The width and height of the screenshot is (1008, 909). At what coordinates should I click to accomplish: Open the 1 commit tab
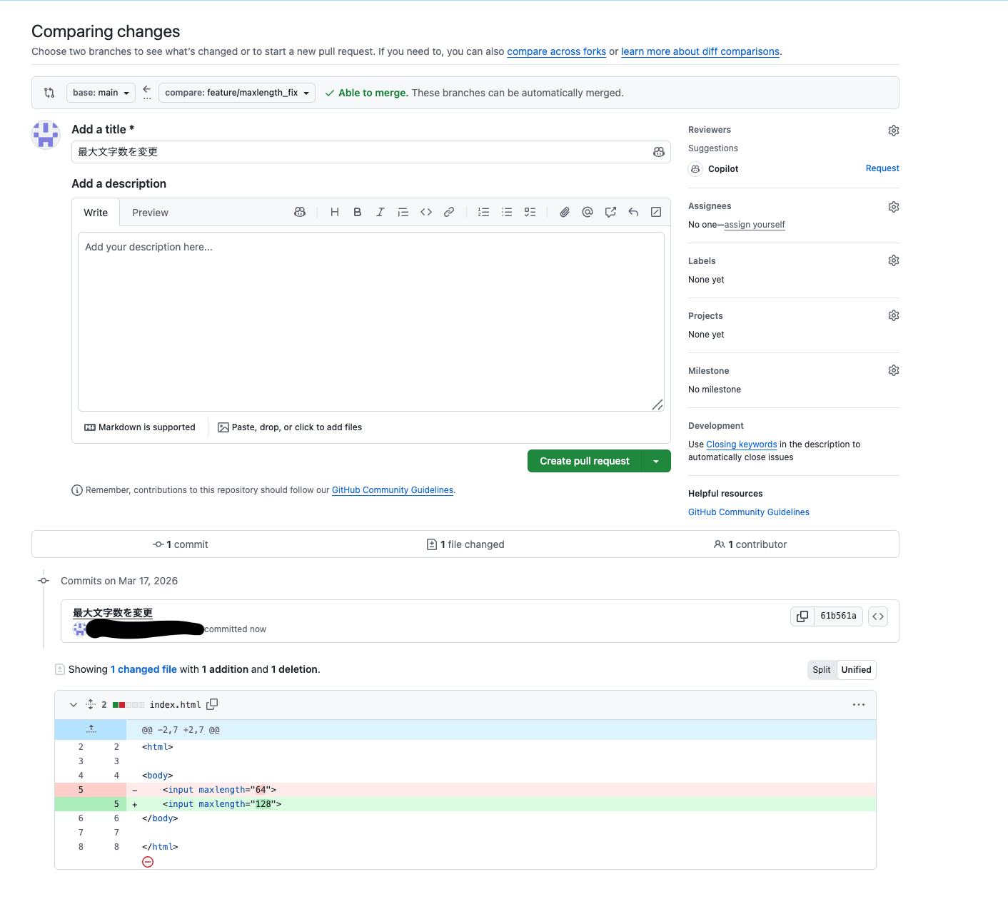pyautogui.click(x=181, y=544)
